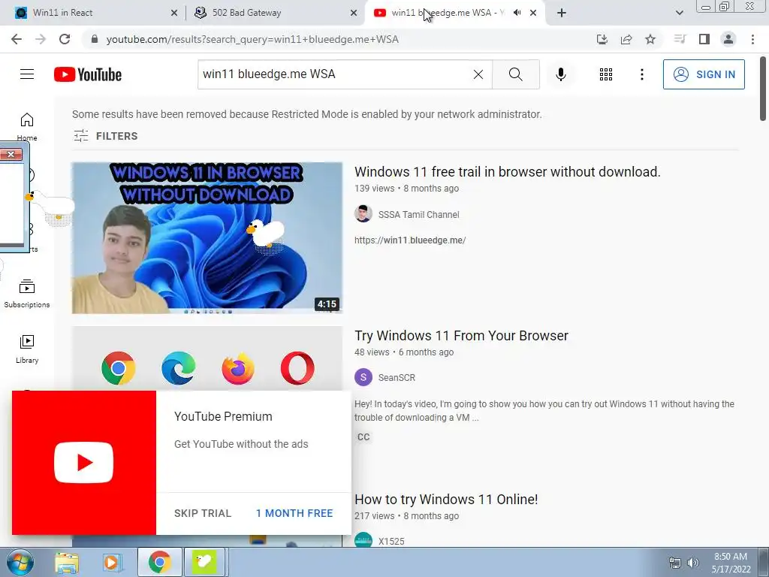Screen dimensions: 769x577
Task: Open 'Windows 11 free trail in browser' video title
Action: point(508,172)
